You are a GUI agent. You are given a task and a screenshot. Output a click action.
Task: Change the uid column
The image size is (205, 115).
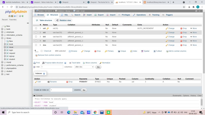click(x=170, y=28)
